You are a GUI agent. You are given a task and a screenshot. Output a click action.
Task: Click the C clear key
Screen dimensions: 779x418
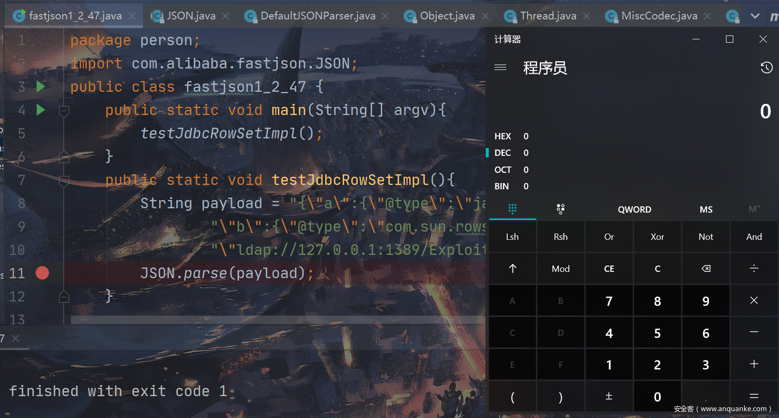tap(657, 268)
